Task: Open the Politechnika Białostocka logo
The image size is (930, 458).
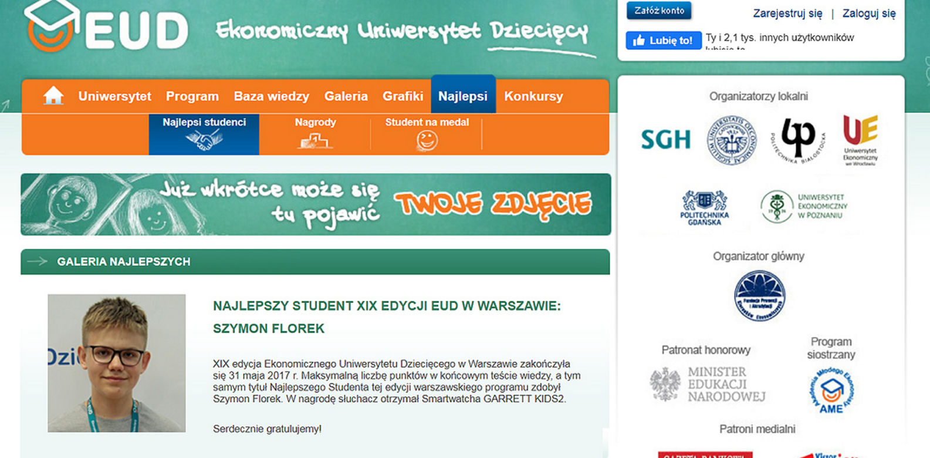Action: [x=797, y=140]
